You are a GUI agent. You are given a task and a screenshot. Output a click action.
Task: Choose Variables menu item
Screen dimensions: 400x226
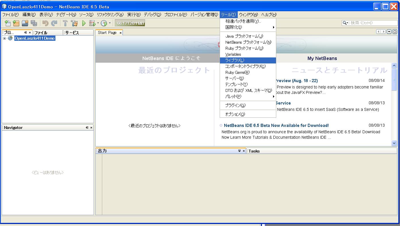tap(248, 54)
